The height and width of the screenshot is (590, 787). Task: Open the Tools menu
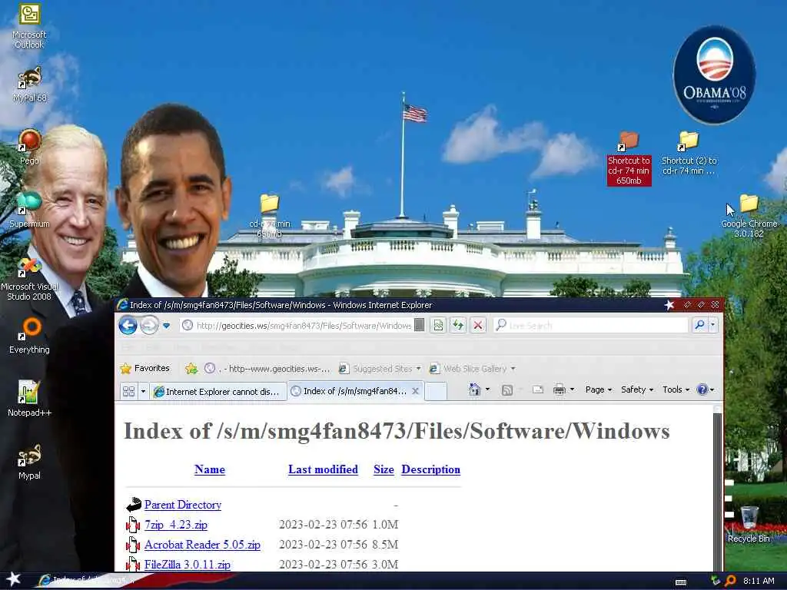click(676, 389)
